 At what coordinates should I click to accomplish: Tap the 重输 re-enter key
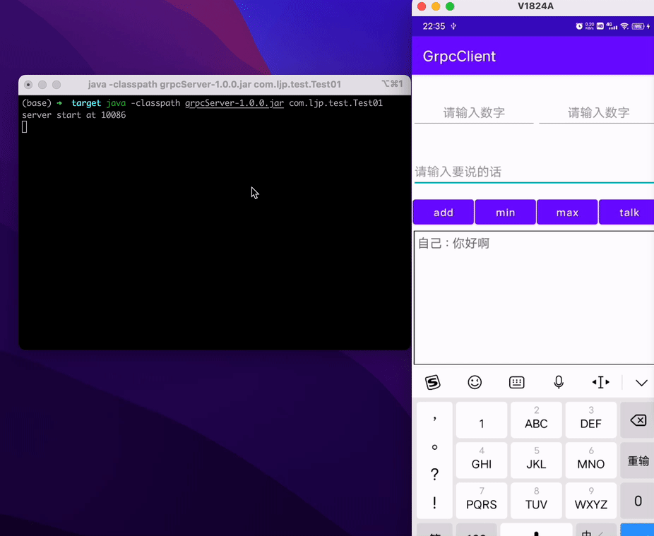pos(638,460)
